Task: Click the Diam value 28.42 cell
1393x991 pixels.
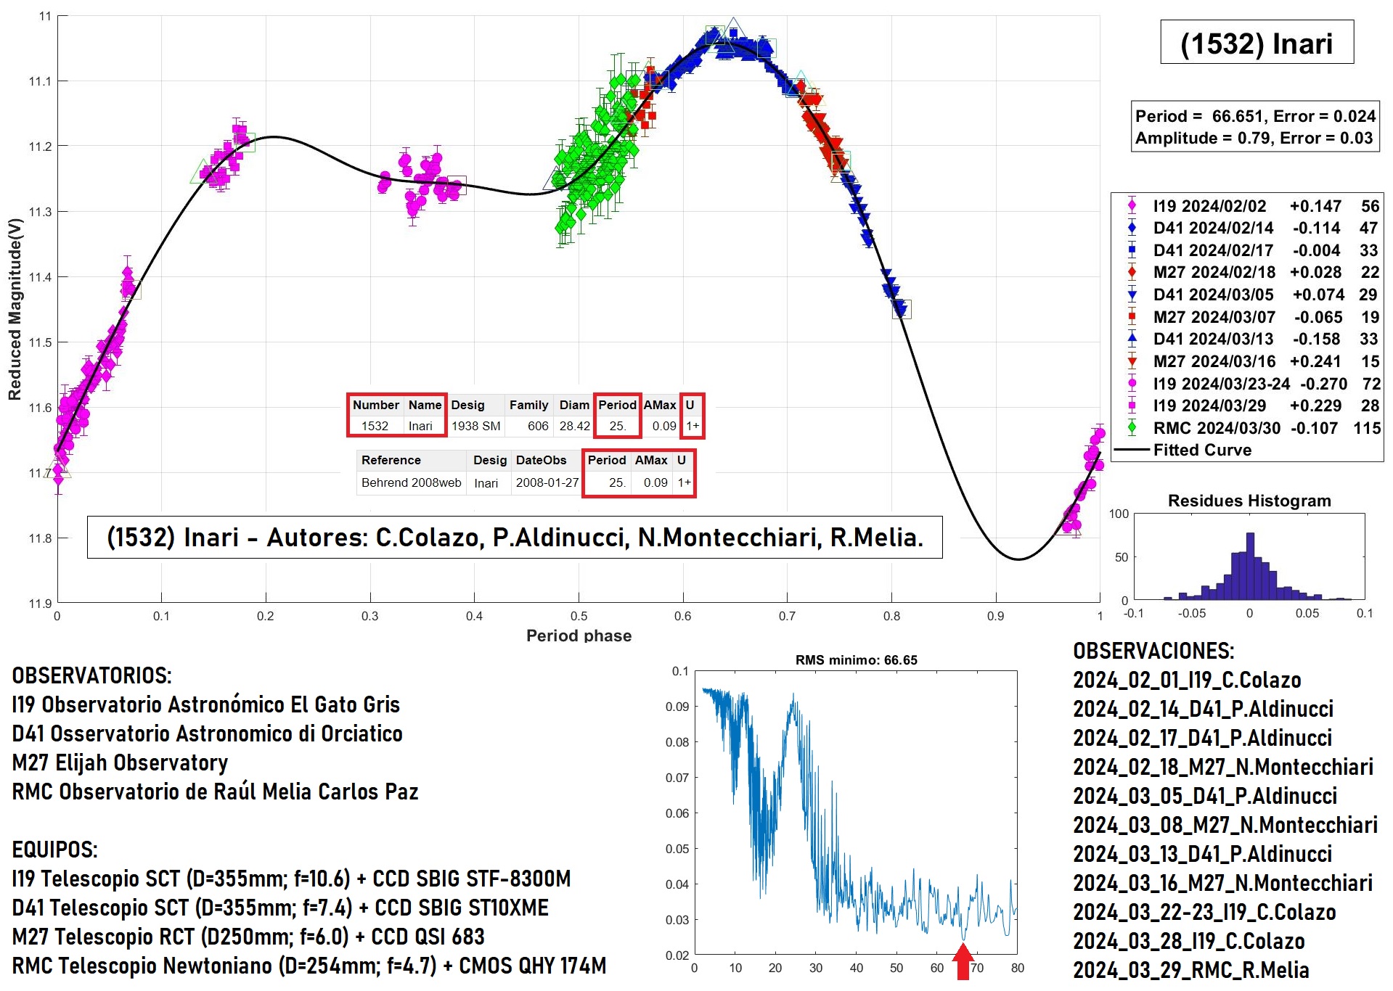Action: coord(574,426)
